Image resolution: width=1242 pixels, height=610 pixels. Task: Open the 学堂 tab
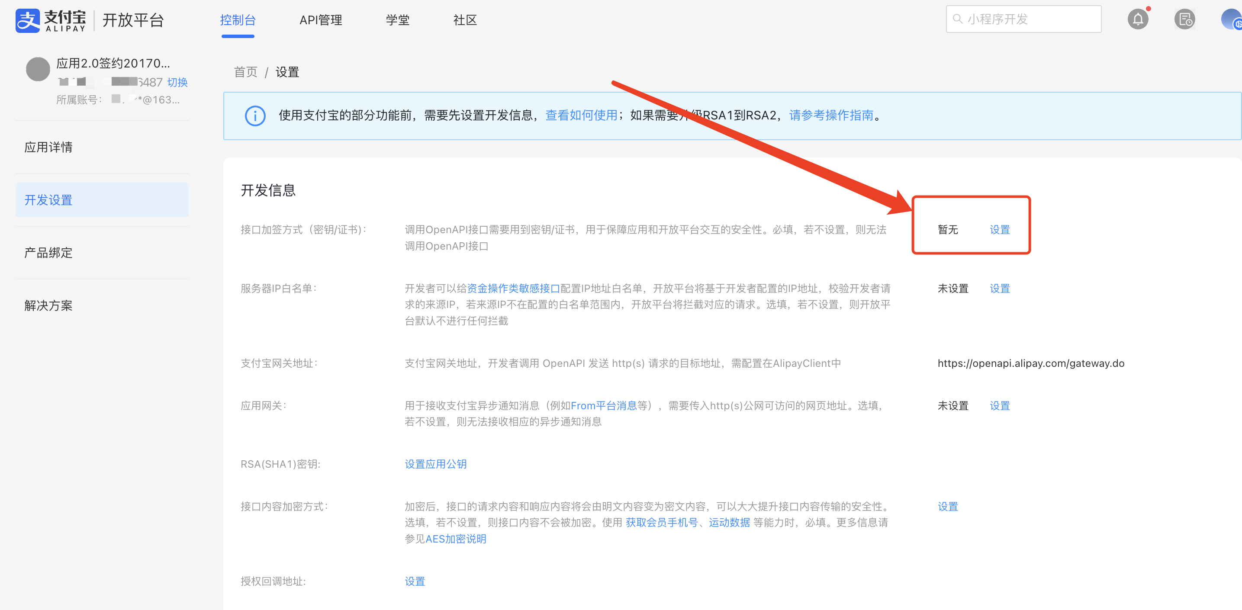[x=397, y=20]
